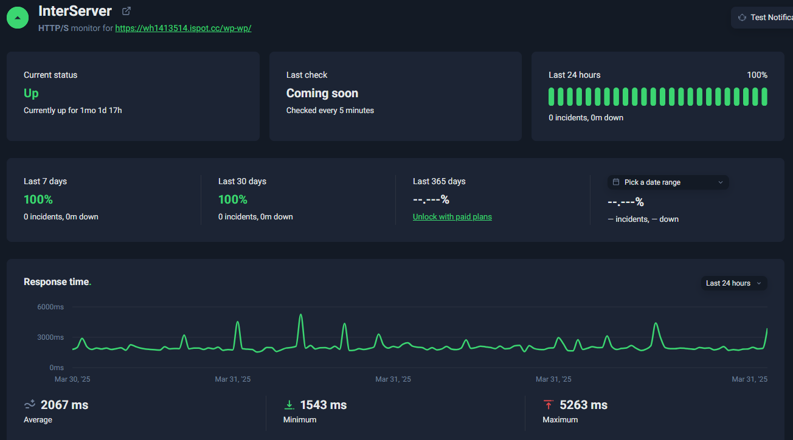The image size is (793, 440).
Task: Select the Last 30 days uptime stat
Action: 233,199
